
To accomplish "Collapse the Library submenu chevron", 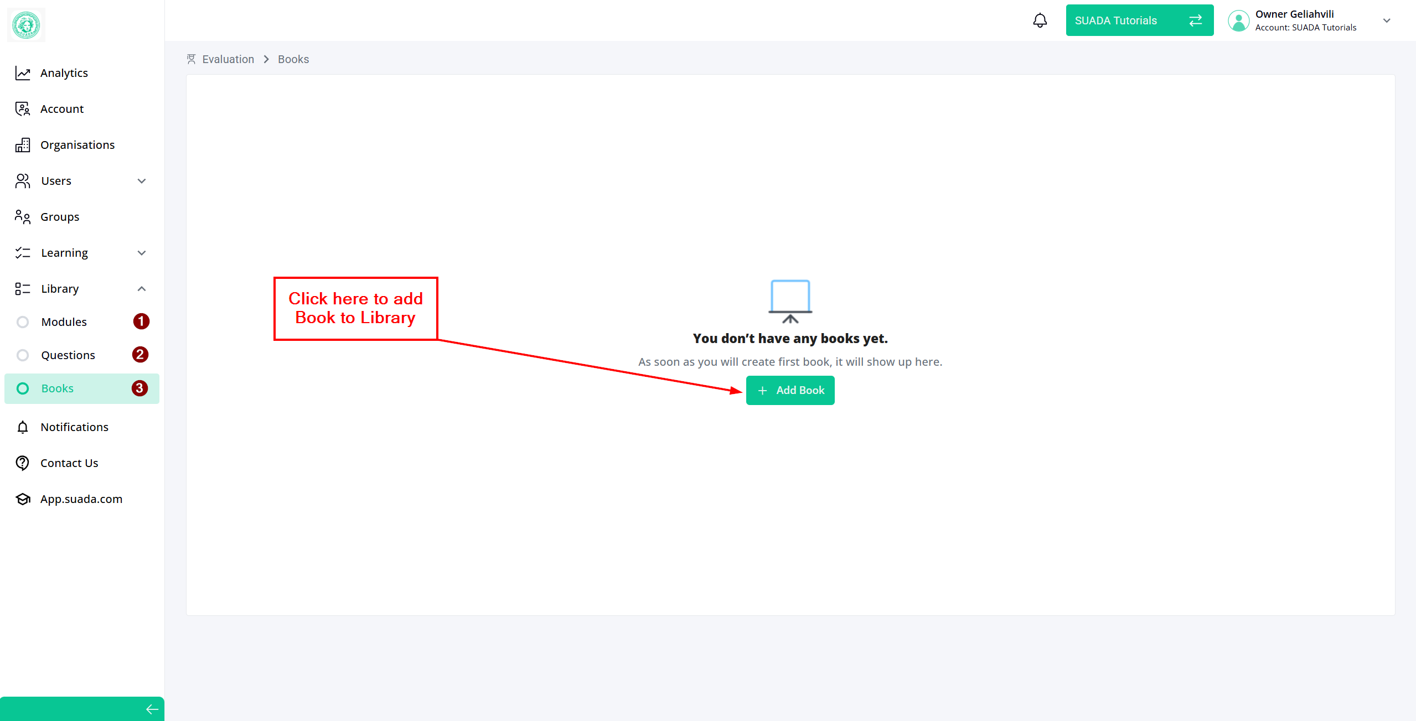I will tap(142, 289).
